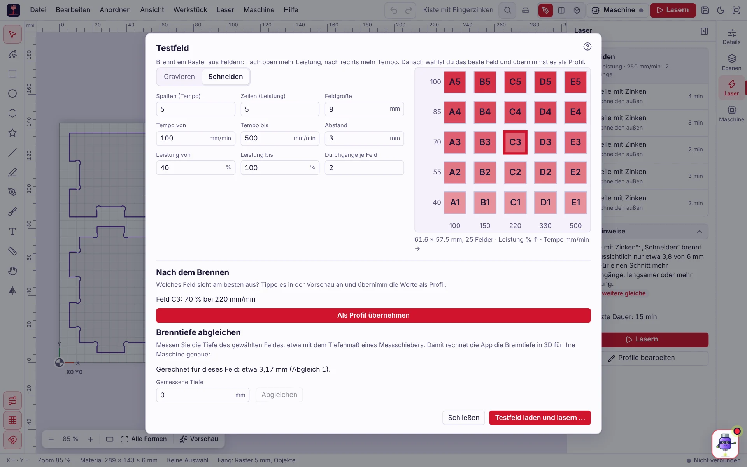Click Als Profil übernehmen button
The height and width of the screenshot is (467, 747).
[373, 315]
